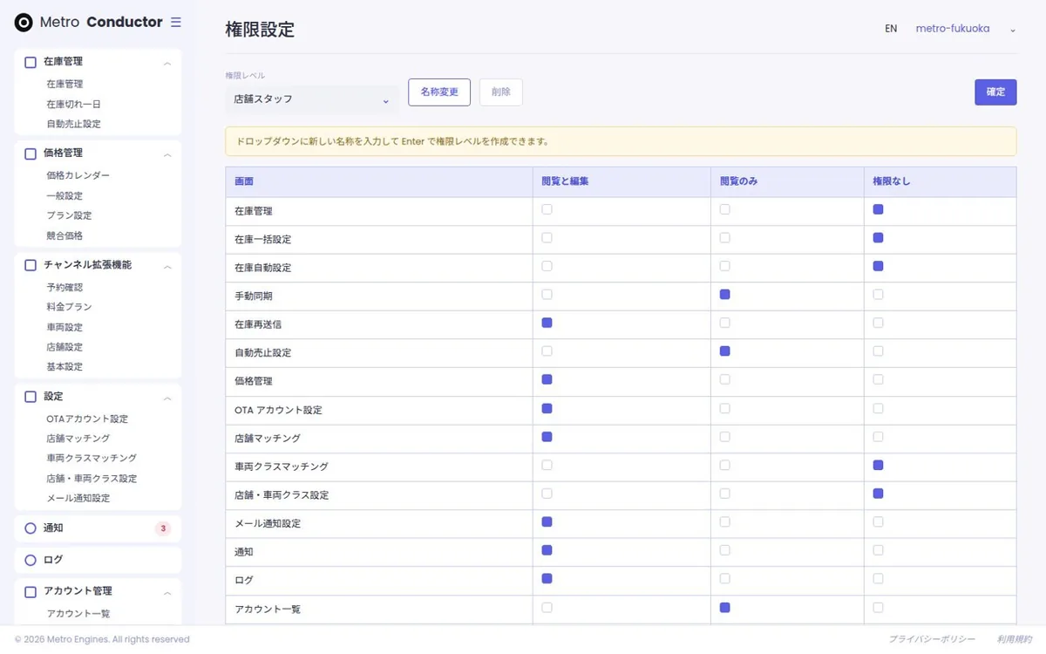
Task: Open OTAアカウント設定 in the sidebar
Action: click(x=87, y=419)
